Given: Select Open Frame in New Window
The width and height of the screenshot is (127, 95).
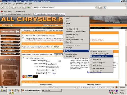Looking at the screenshot, I should click(x=101, y=54).
